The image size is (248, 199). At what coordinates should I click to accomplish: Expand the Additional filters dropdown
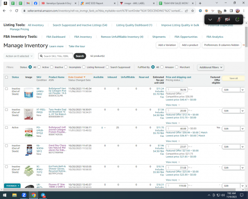[210, 67]
